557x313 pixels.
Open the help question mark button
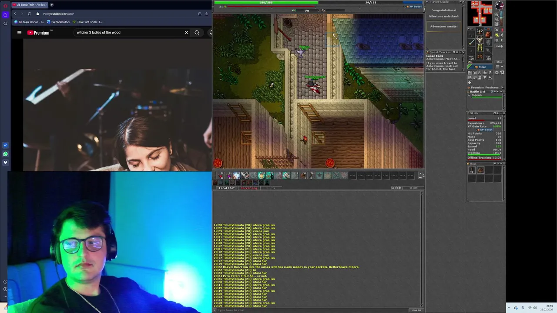pyautogui.click(x=490, y=73)
